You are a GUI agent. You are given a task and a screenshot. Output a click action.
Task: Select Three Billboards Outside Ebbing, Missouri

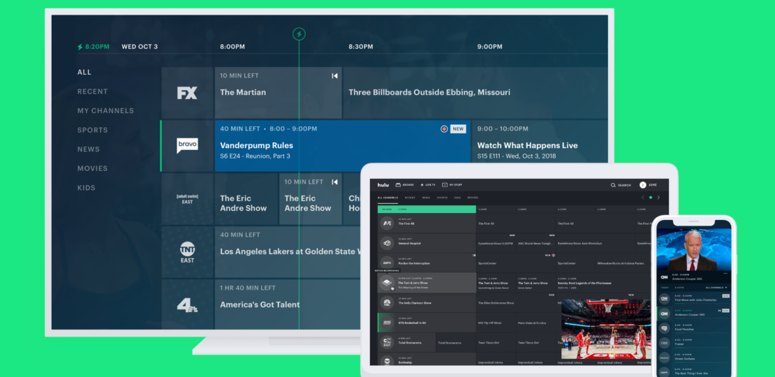[x=429, y=92]
